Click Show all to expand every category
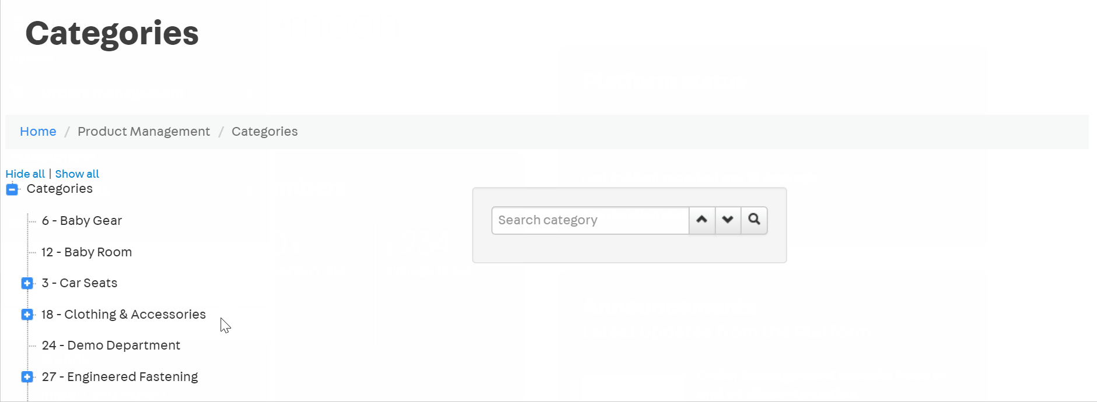 (x=76, y=174)
